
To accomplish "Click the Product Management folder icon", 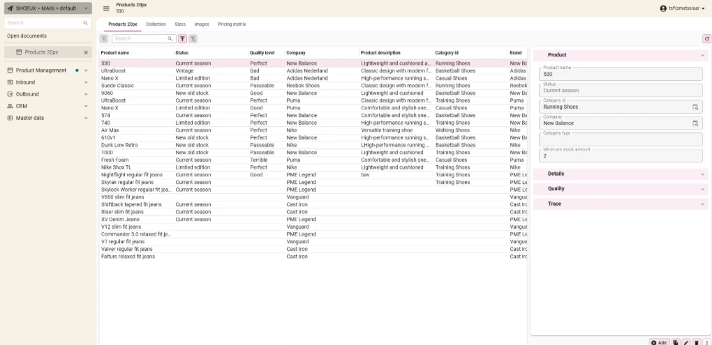I will [10, 70].
